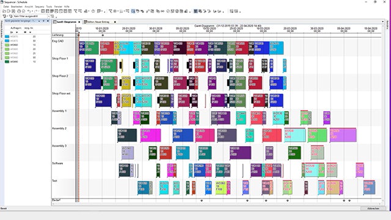Click the filter funnel icon left of filter box
Screen dimensions: 391x220
click(x=11, y=16)
